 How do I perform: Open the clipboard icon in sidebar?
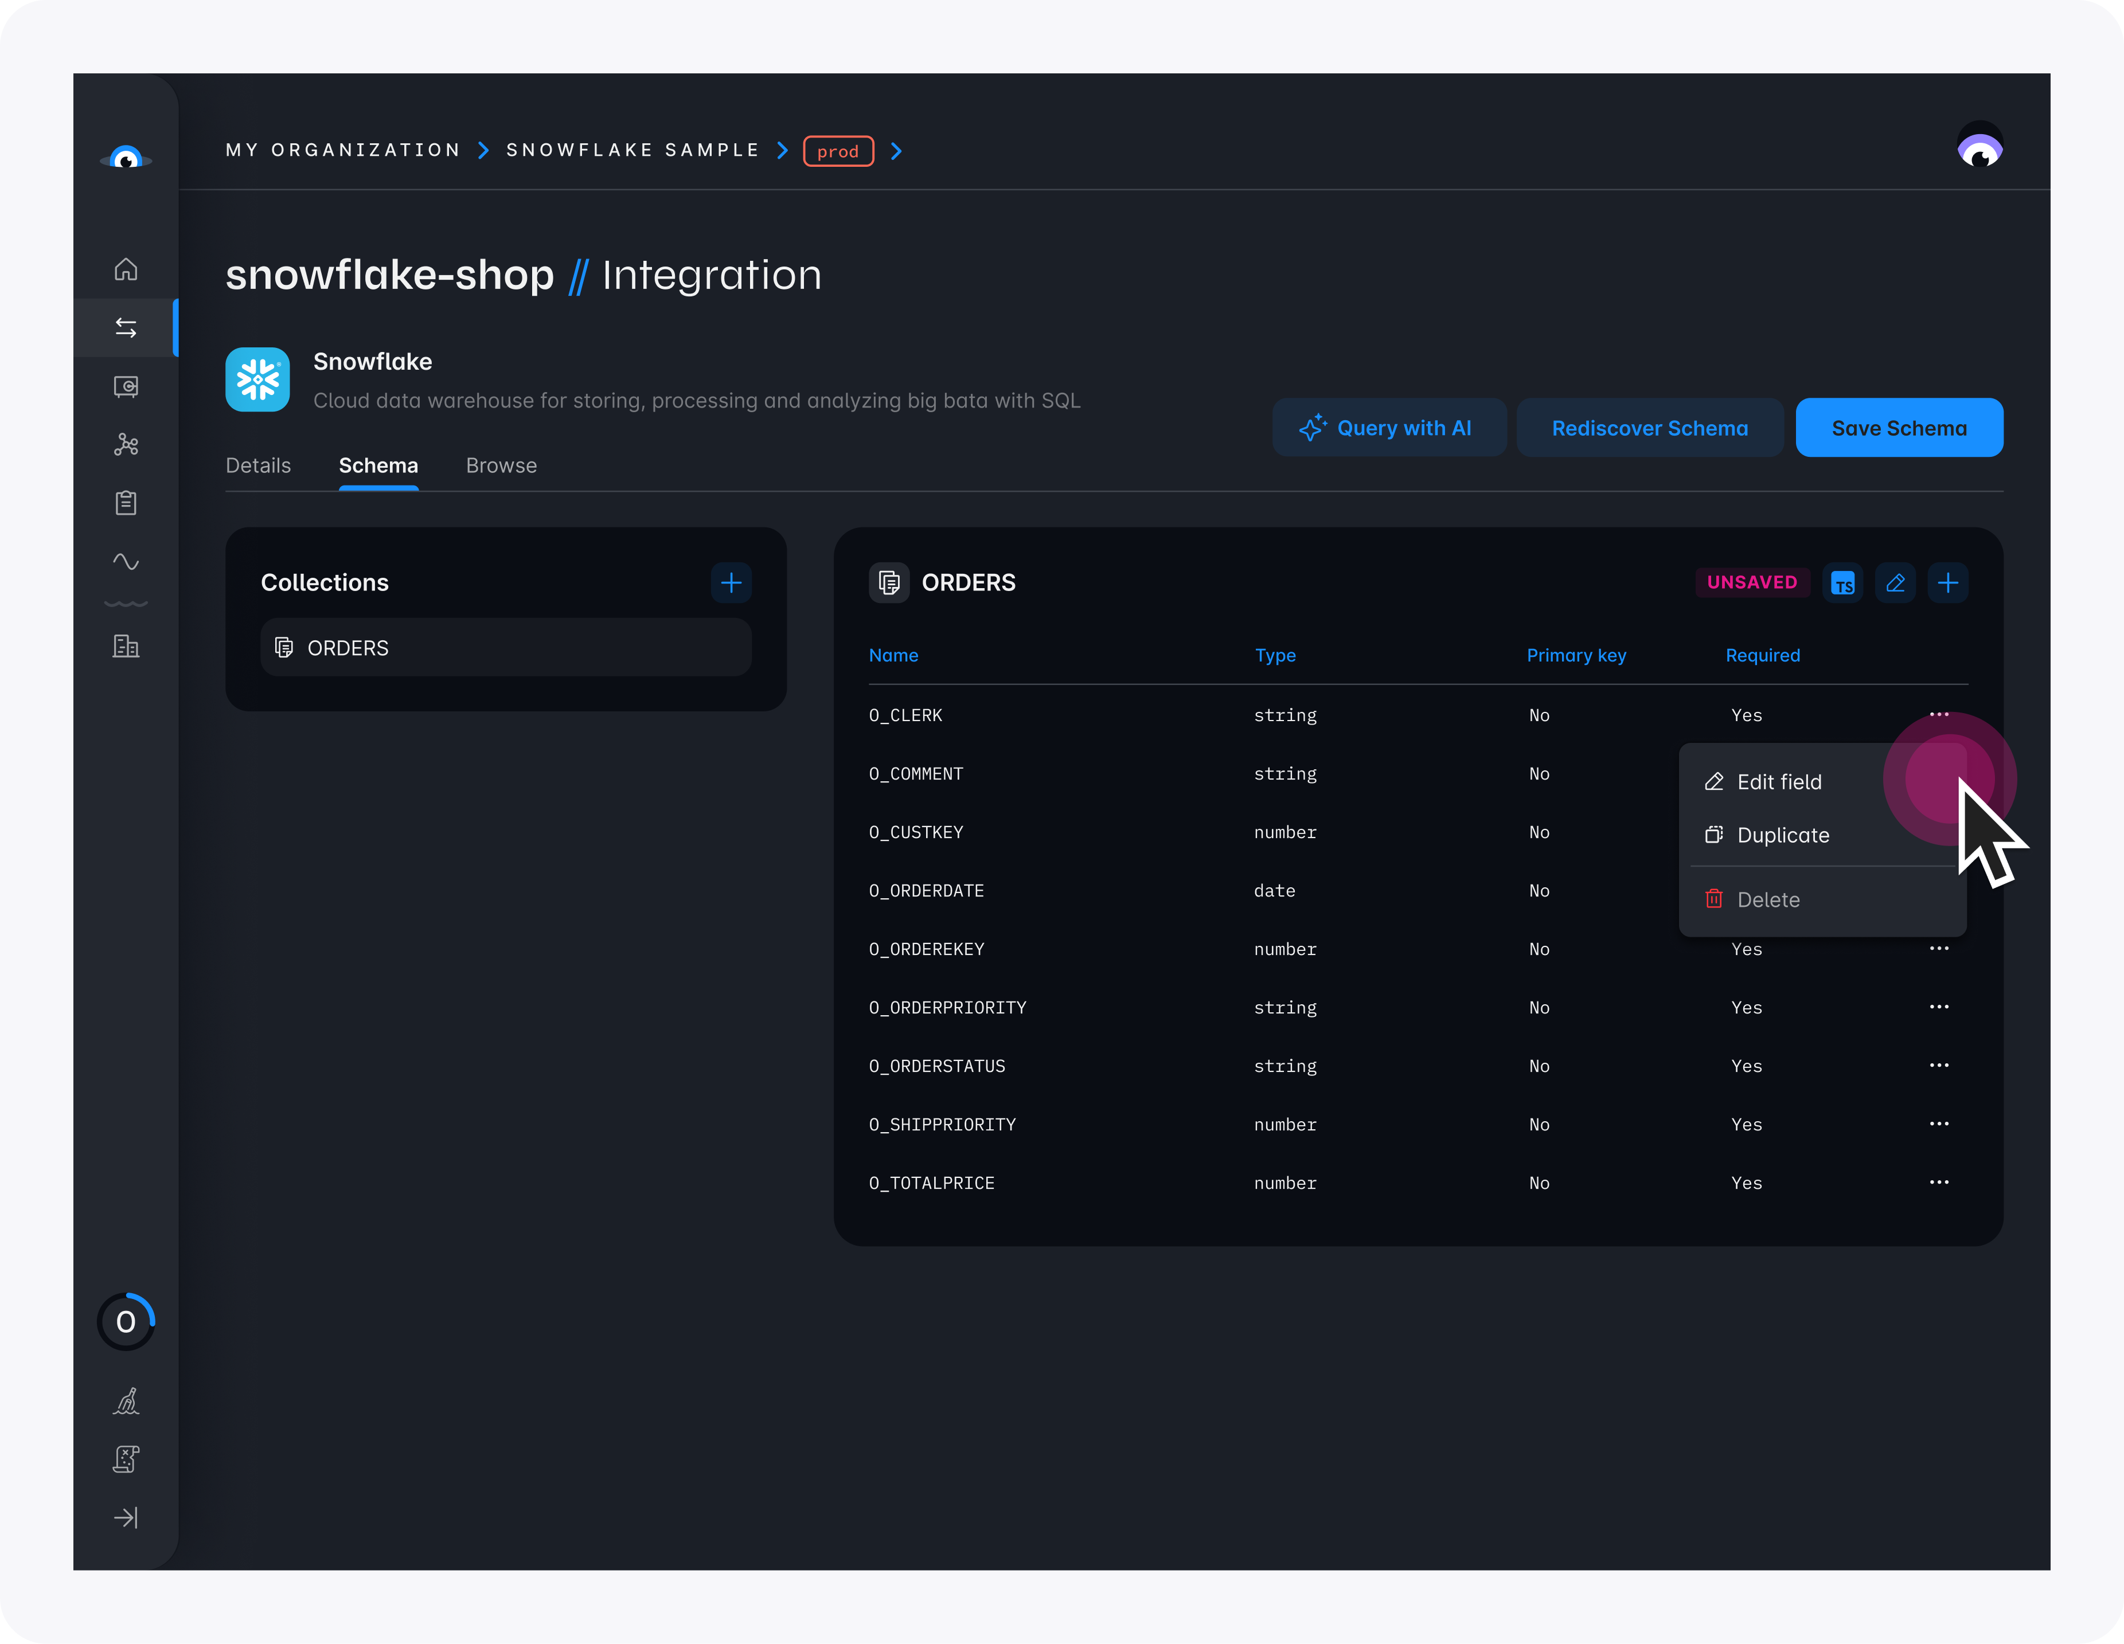[x=126, y=503]
